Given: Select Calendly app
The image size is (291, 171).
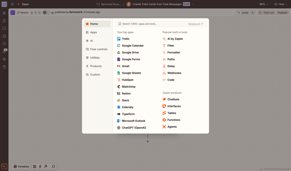Looking at the screenshot, I should click(125, 107).
